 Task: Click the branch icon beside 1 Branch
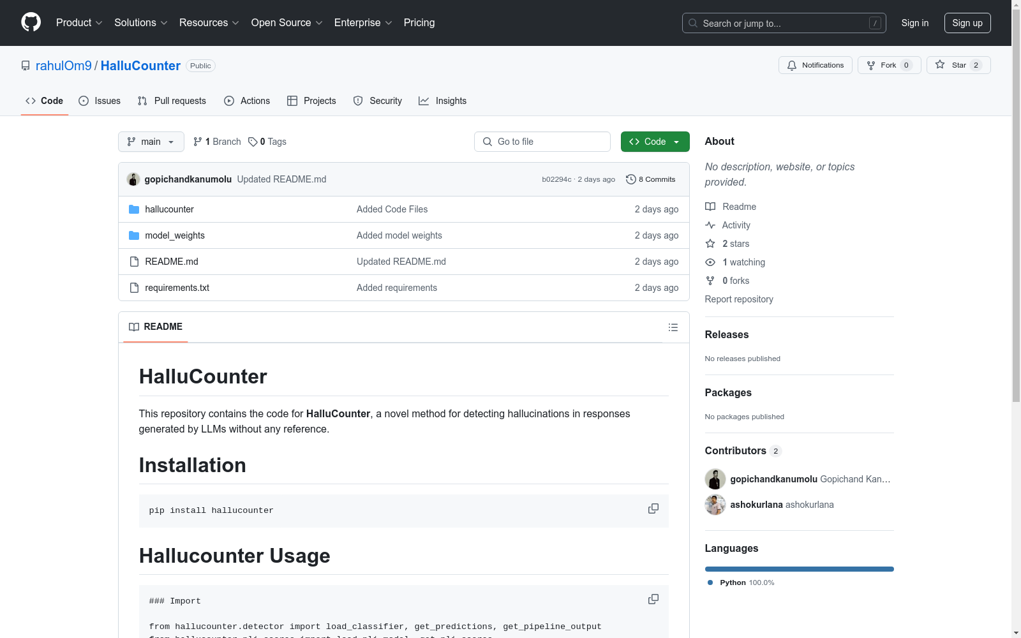point(198,142)
